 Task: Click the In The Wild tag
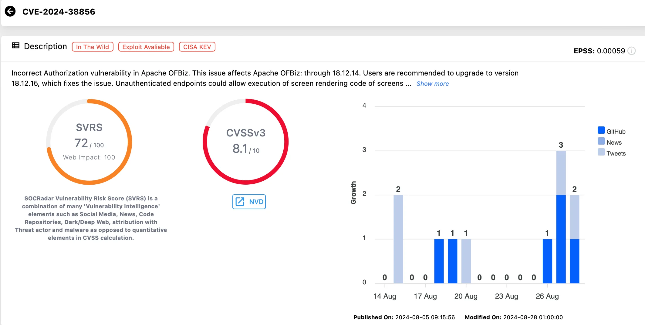(93, 47)
